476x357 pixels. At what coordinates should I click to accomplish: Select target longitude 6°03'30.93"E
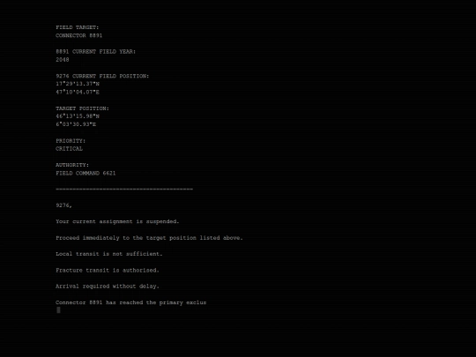coord(76,124)
